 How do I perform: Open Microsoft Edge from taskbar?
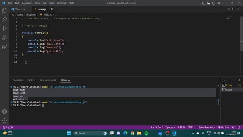[x=125, y=133]
